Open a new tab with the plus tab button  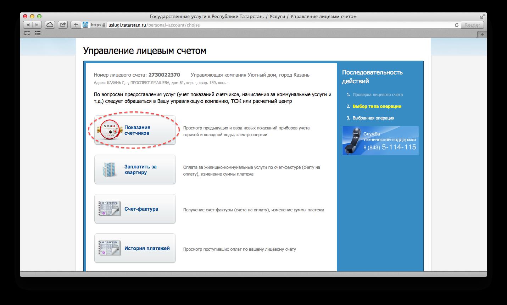coord(482,34)
